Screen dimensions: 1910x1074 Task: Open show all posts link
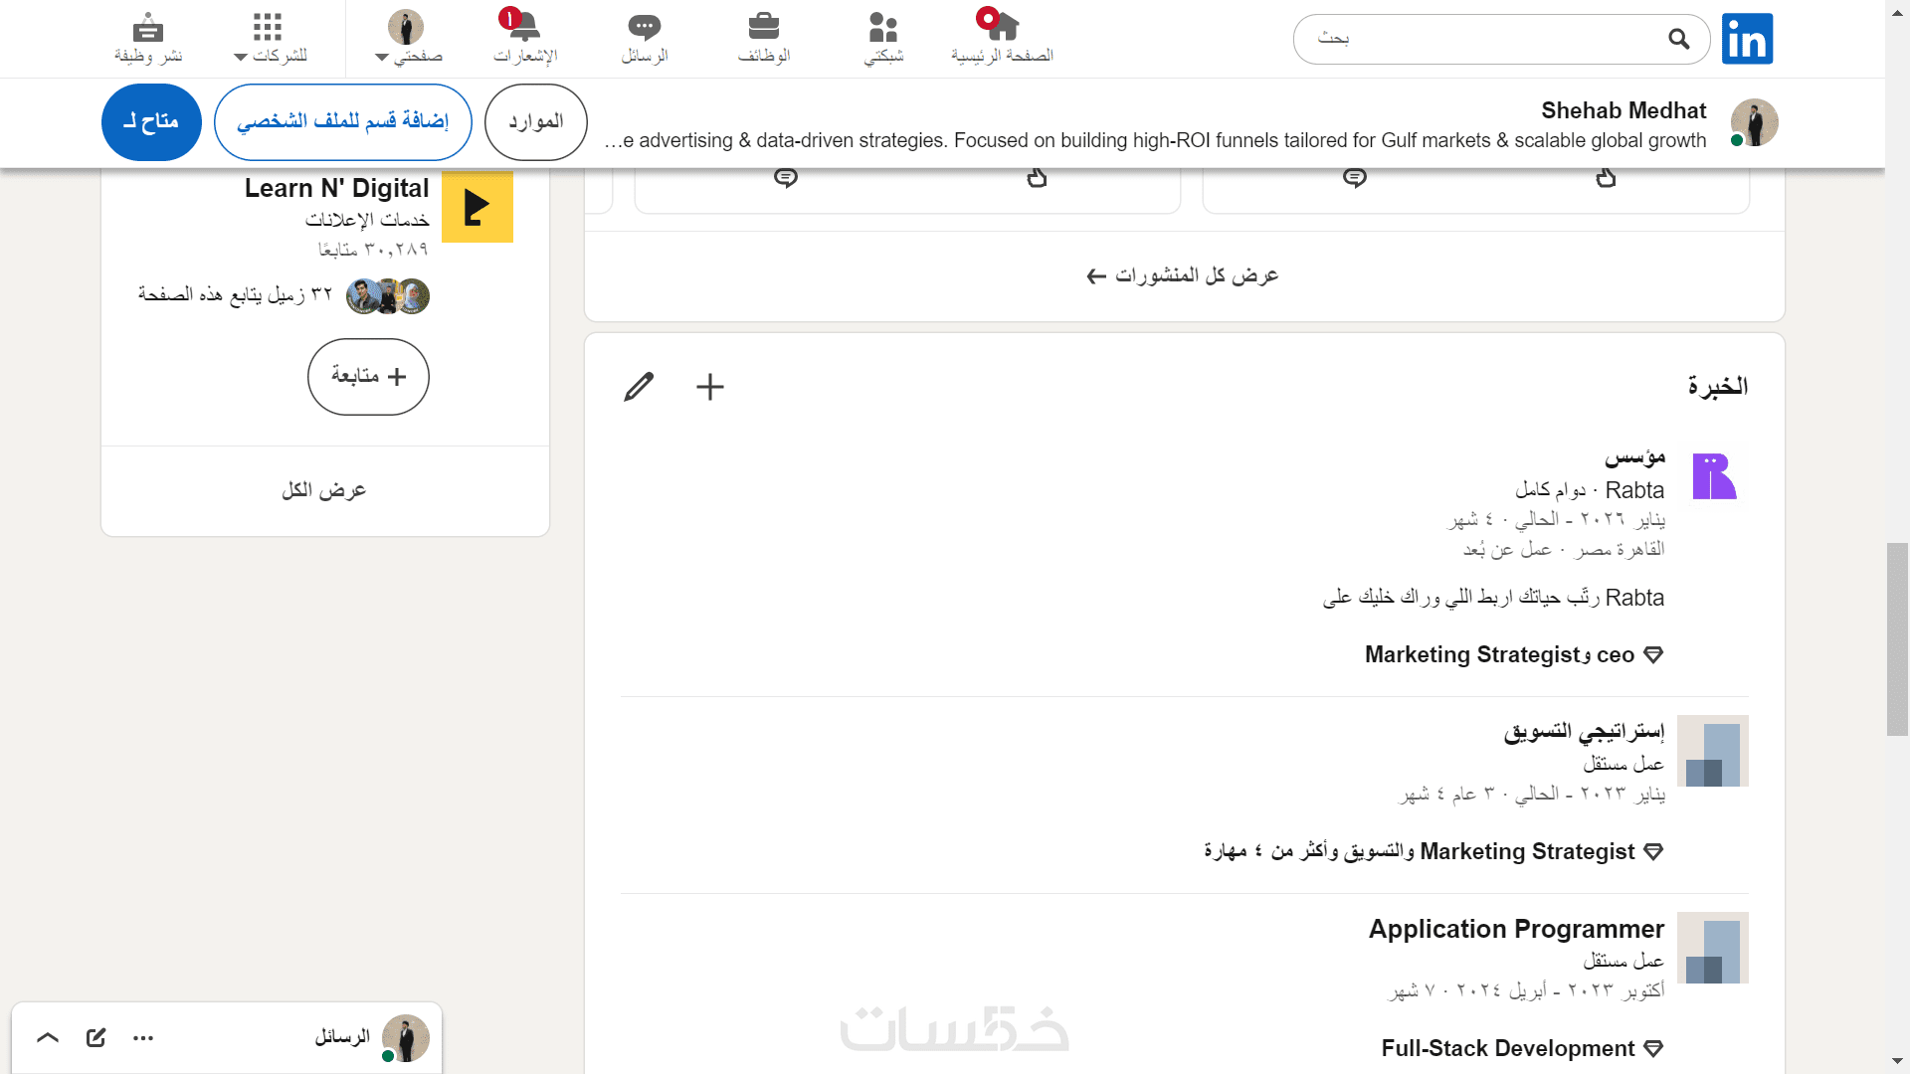[1183, 275]
